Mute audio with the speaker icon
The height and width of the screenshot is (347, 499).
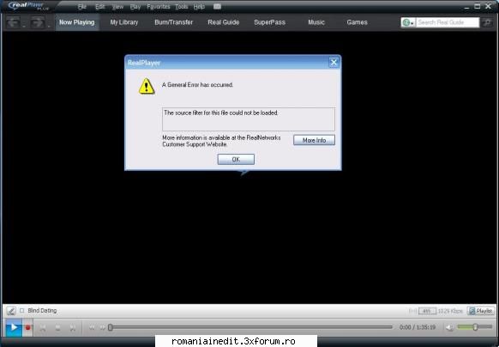[449, 327]
